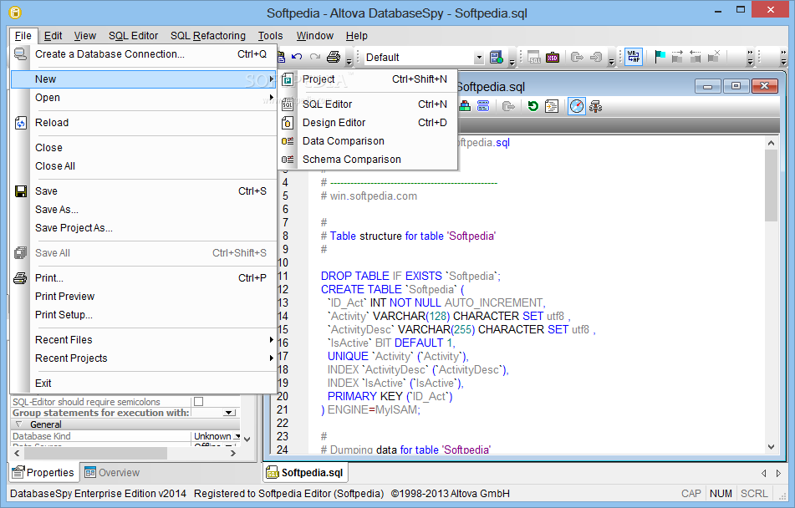Click the Schema Comparison icon in the submenu
Viewport: 795px width, 508px height.
(288, 160)
